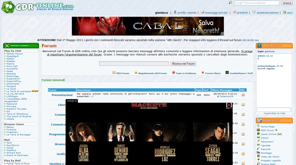Click the Risorse del Sito box icon
296x165 pixels.
coord(260,120)
